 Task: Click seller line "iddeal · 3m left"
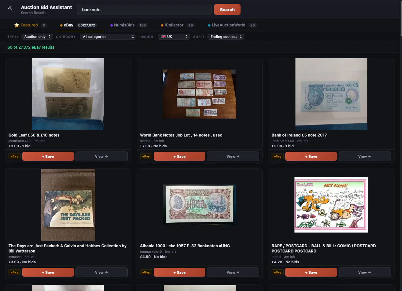click(x=283, y=257)
